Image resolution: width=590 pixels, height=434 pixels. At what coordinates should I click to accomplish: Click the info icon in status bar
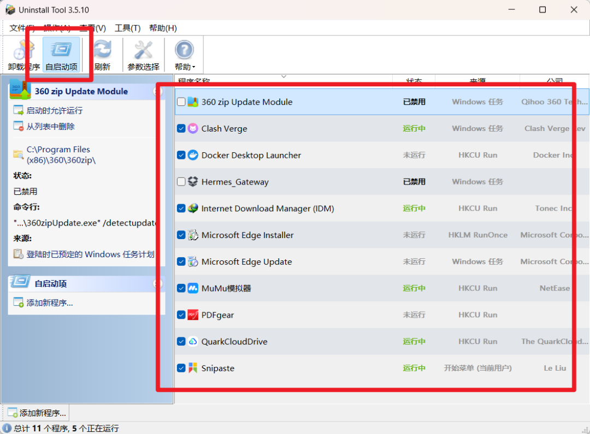(7, 428)
